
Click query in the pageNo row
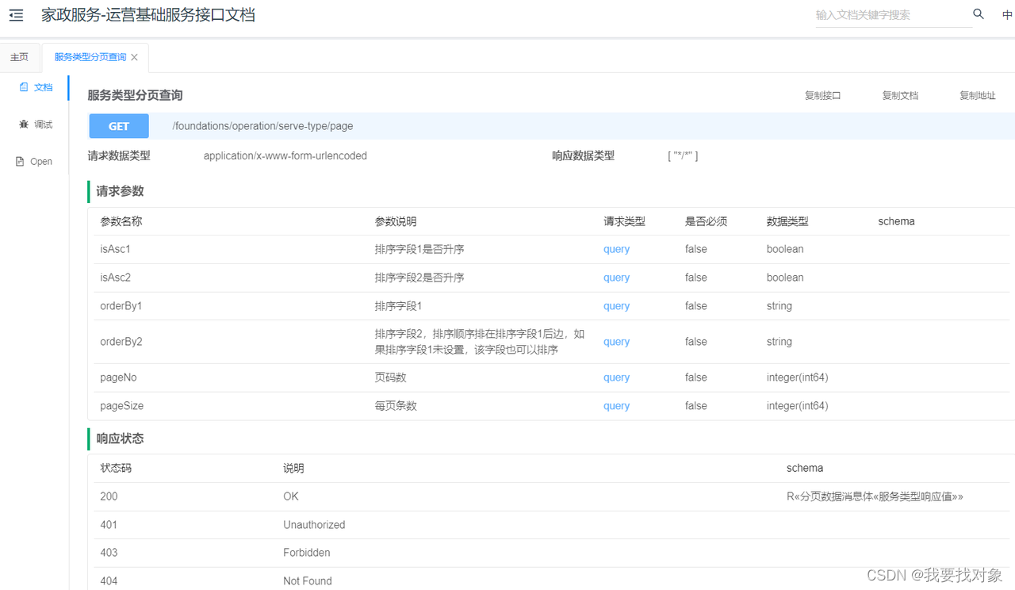click(x=616, y=377)
